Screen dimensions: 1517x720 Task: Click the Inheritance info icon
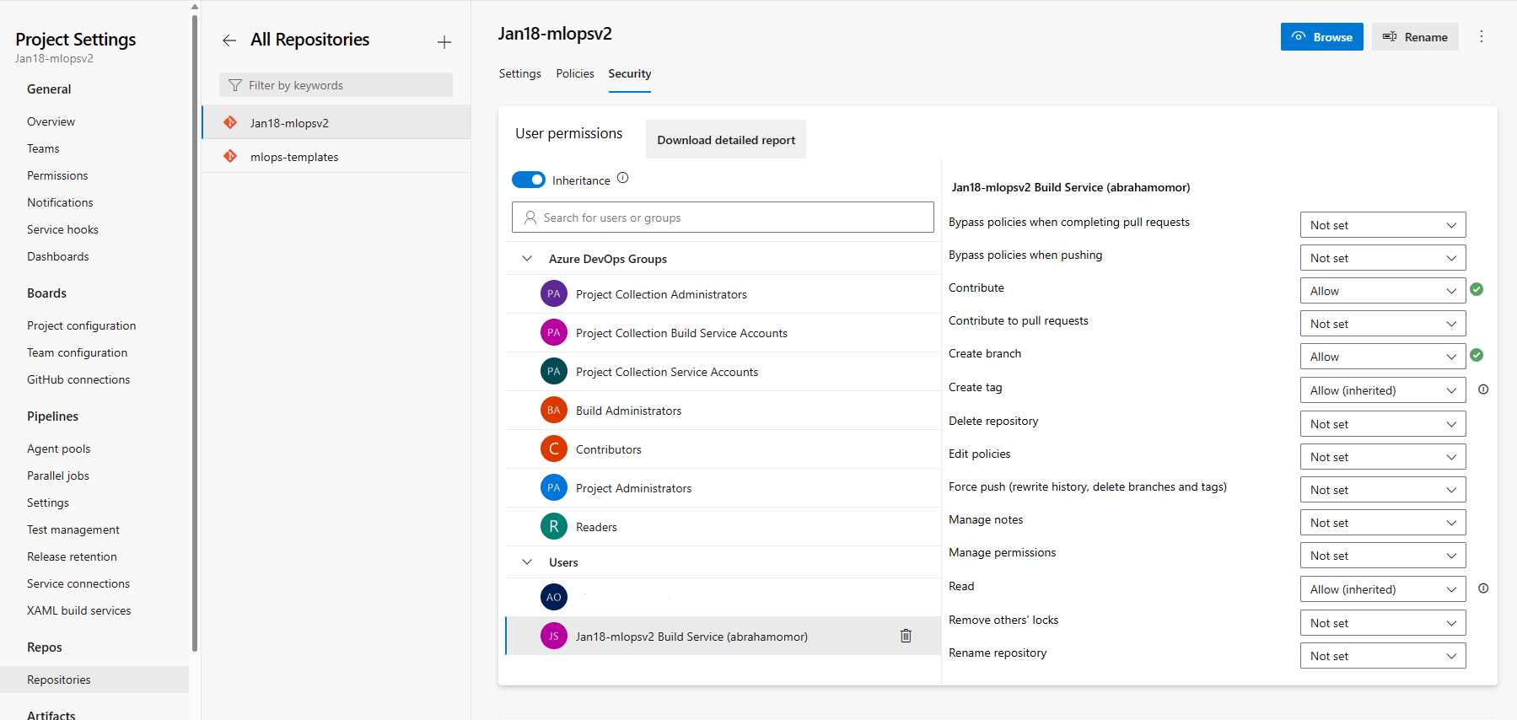(x=623, y=178)
